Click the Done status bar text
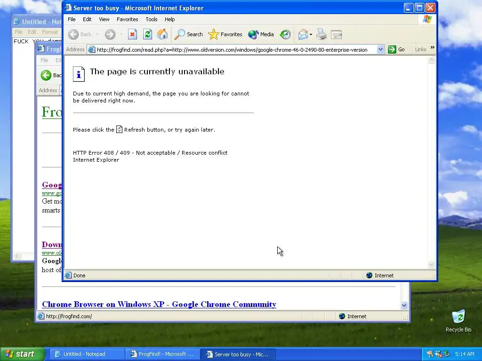This screenshot has width=482, height=361. click(79, 275)
